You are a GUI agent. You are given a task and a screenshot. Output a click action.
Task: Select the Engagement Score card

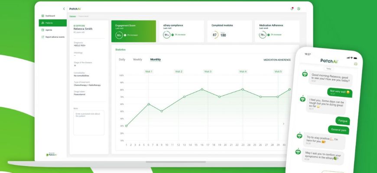point(133,31)
